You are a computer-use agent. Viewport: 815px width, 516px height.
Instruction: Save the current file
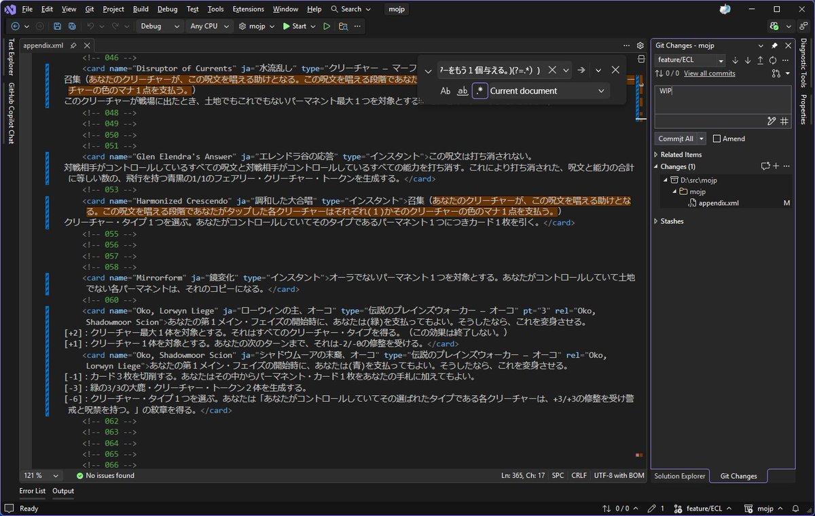[56, 26]
